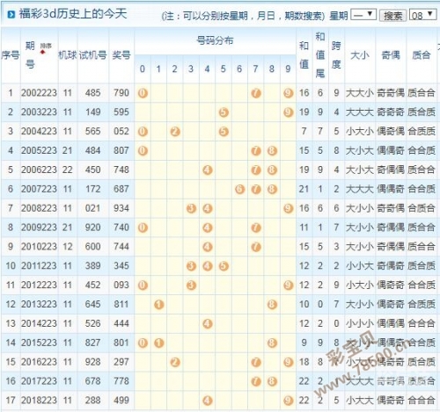Image resolution: width=440 pixels, height=412 pixels.
Task: Click the 号码分布 header
Action: [215, 40]
